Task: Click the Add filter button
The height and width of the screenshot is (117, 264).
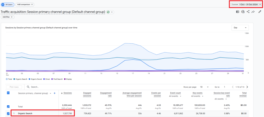Action: click(8, 17)
